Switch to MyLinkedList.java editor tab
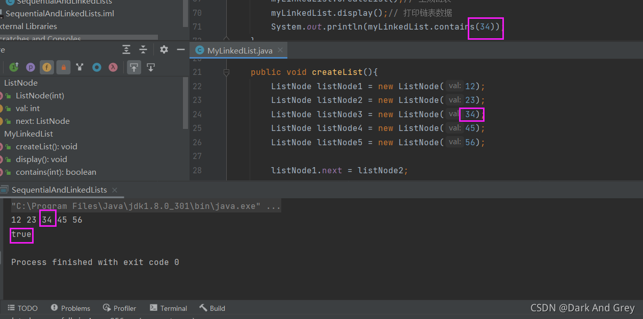Image resolution: width=643 pixels, height=319 pixels. [239, 50]
